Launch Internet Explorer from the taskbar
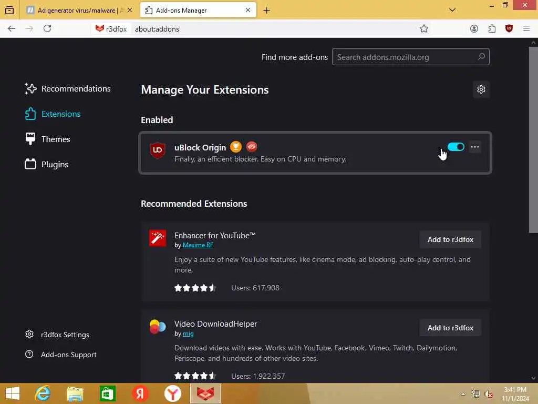The image size is (538, 404). coord(43,393)
